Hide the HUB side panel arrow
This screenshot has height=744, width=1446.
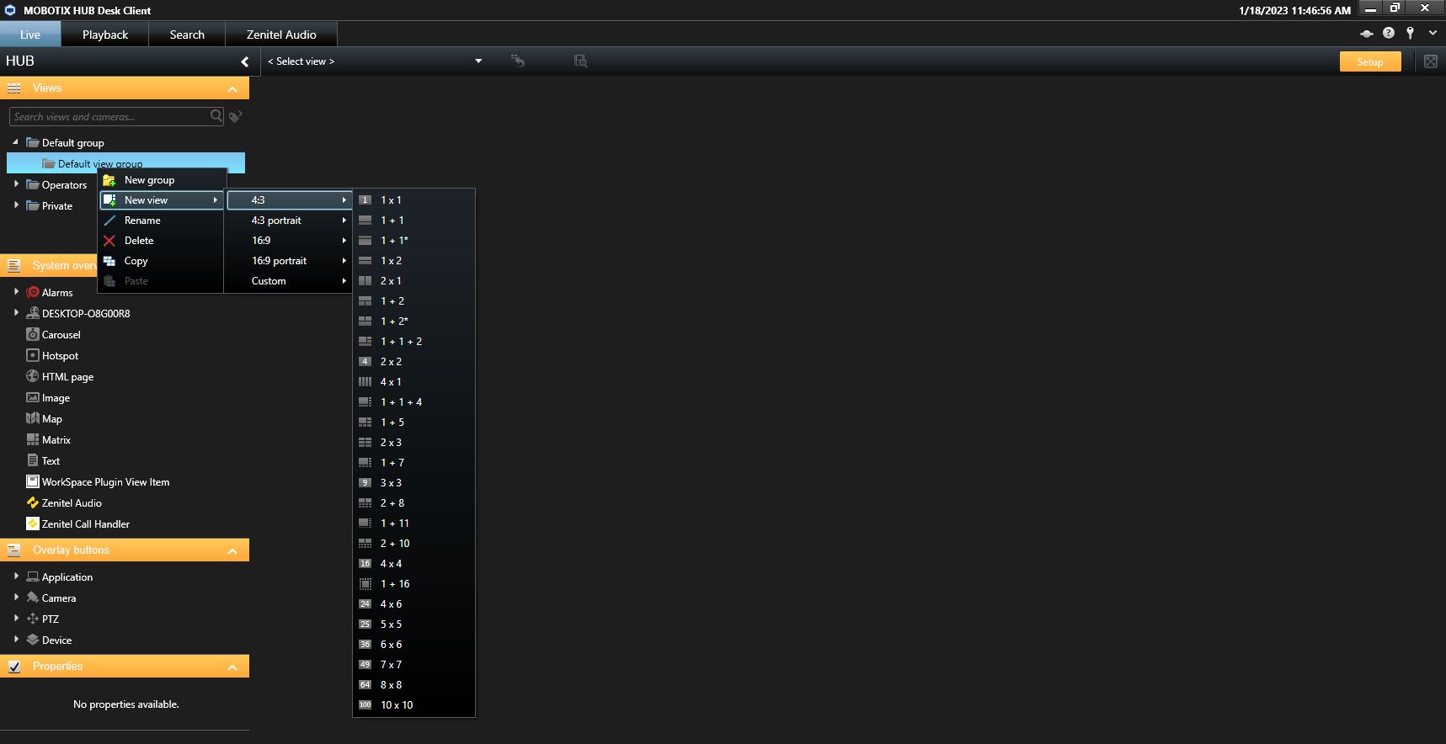[244, 61]
